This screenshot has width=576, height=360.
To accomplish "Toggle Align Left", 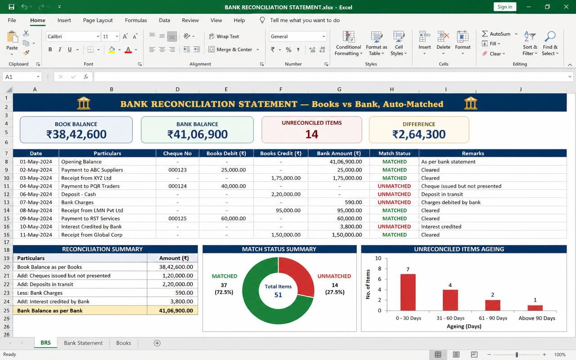I will (x=152, y=49).
